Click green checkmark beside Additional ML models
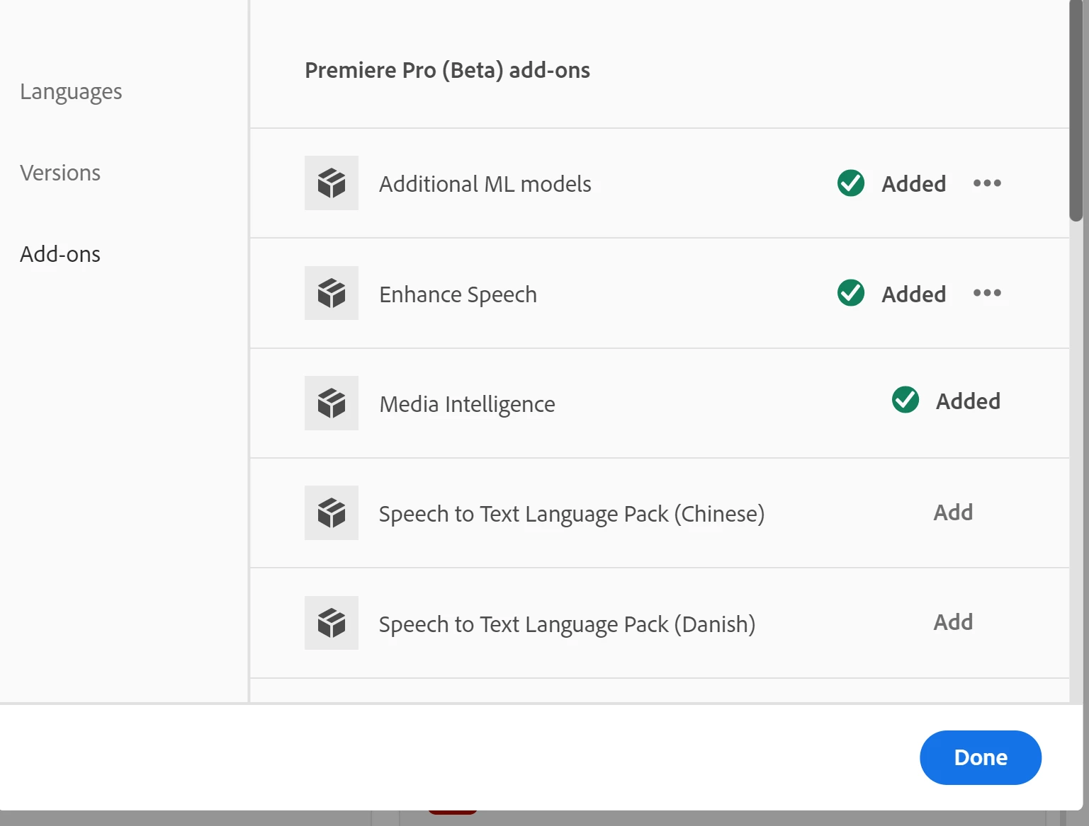Viewport: 1089px width, 826px height. 851,183
